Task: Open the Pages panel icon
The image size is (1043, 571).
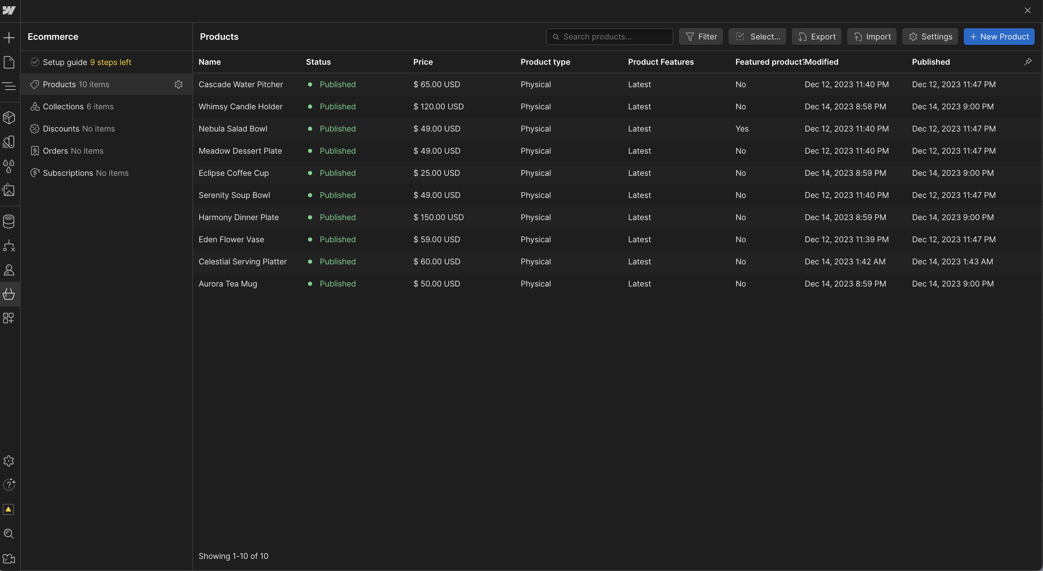Action: point(9,62)
